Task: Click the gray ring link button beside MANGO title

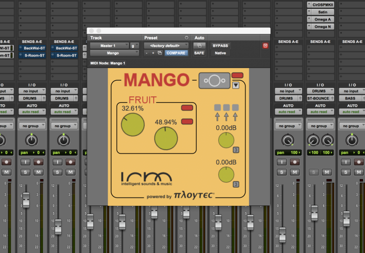Action: pos(214,81)
